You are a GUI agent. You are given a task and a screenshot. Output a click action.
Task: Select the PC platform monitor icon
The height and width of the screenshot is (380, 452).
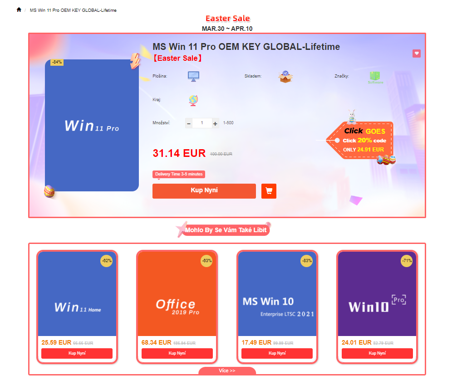[193, 76]
